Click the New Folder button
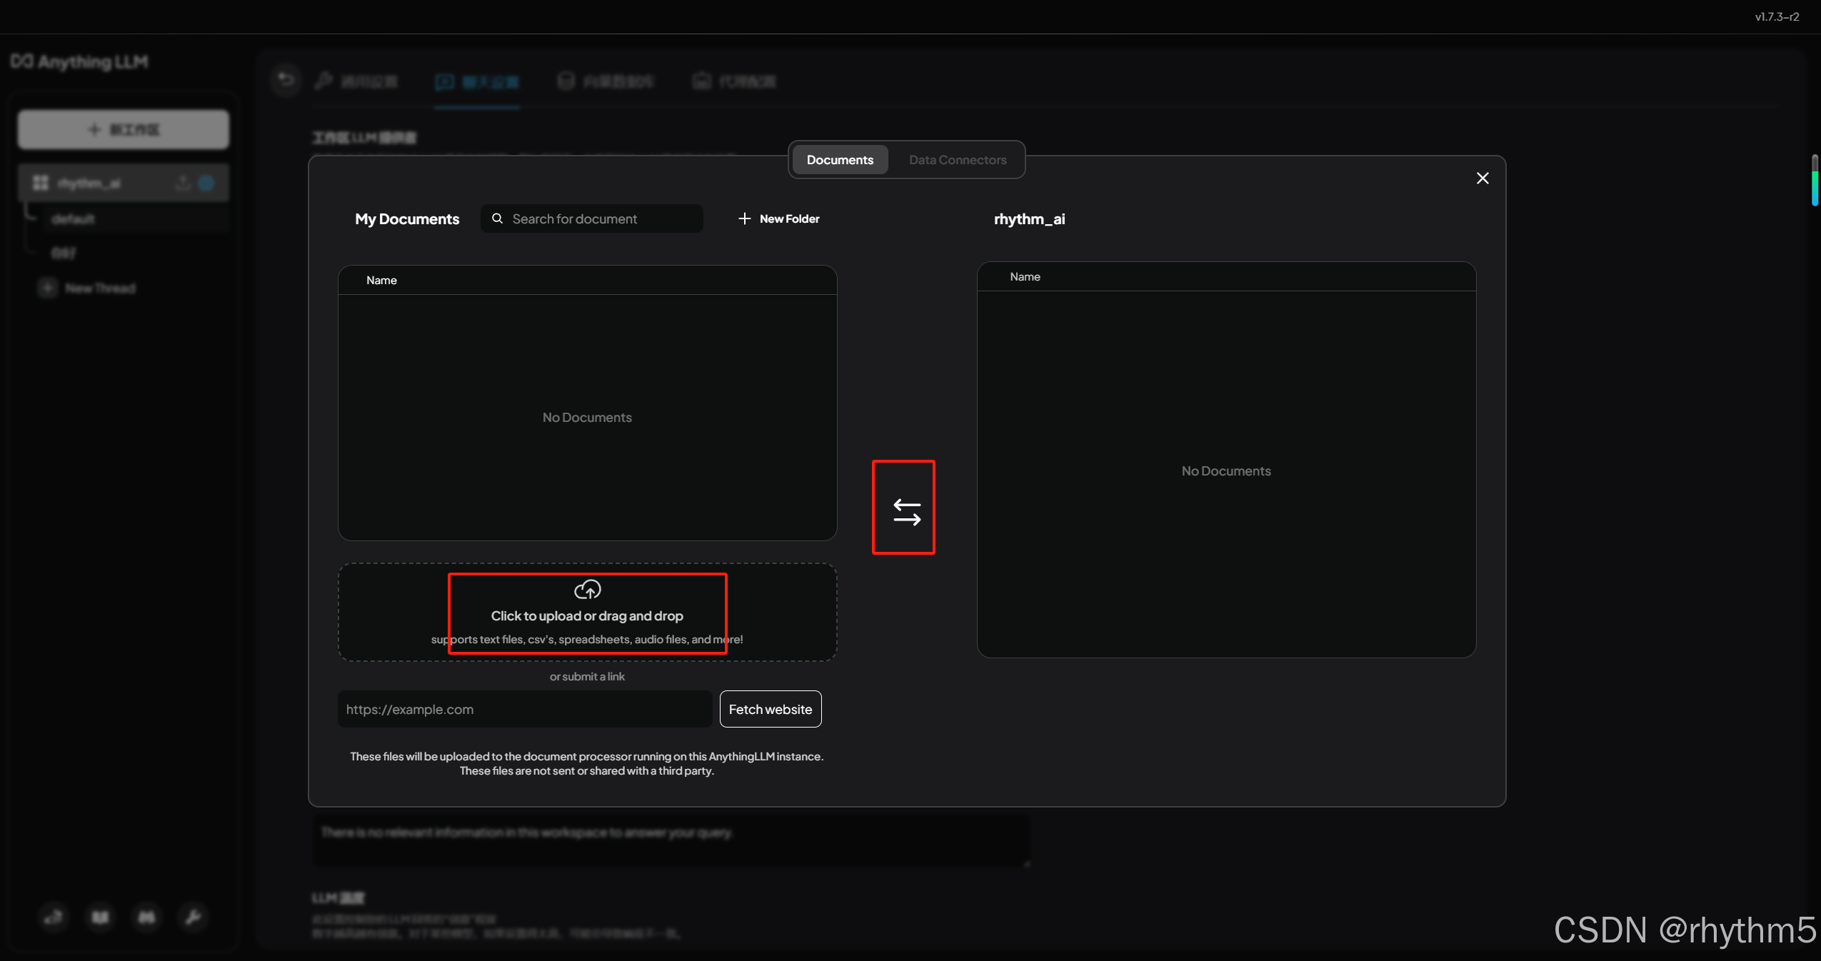The width and height of the screenshot is (1821, 961). point(788,218)
